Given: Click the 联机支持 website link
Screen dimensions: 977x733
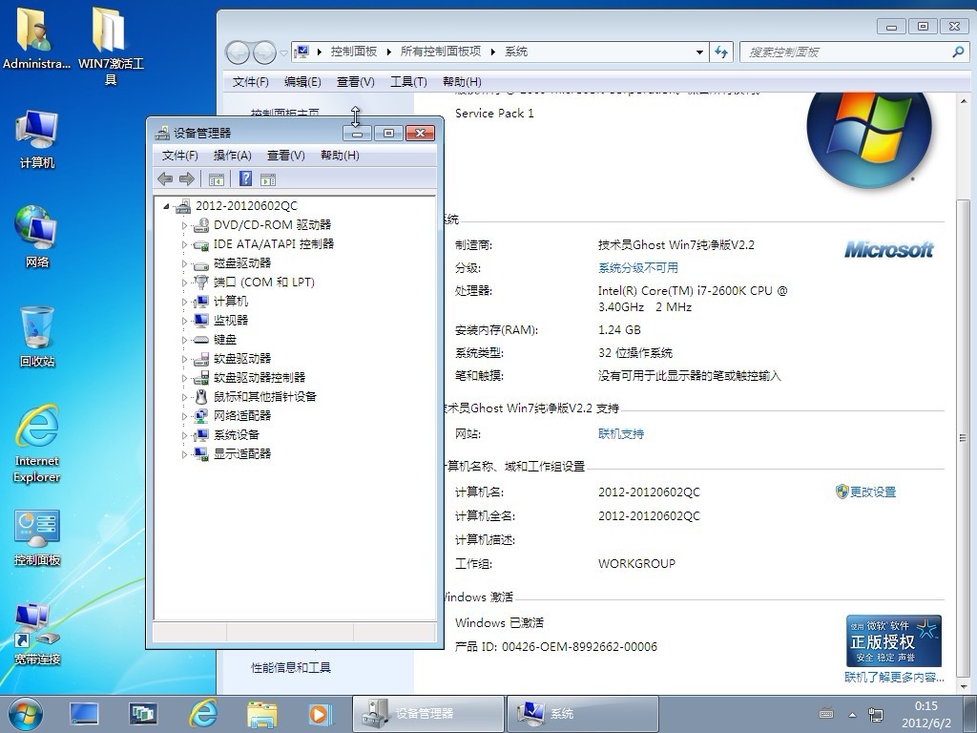Looking at the screenshot, I should point(621,434).
